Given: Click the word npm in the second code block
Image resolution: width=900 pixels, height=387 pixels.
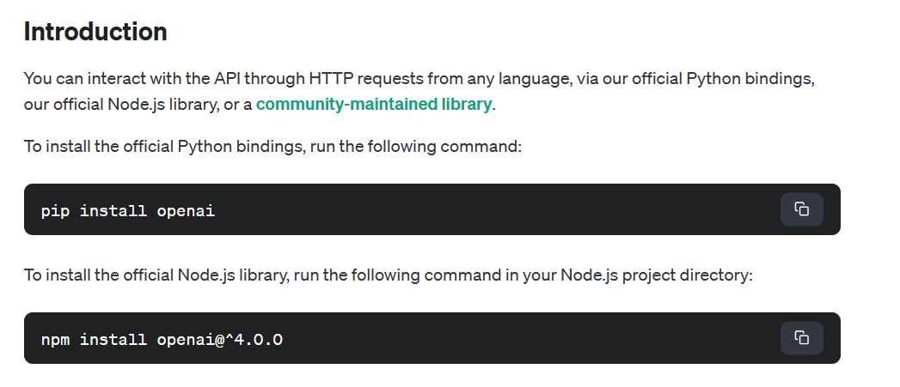Looking at the screenshot, I should [x=56, y=339].
